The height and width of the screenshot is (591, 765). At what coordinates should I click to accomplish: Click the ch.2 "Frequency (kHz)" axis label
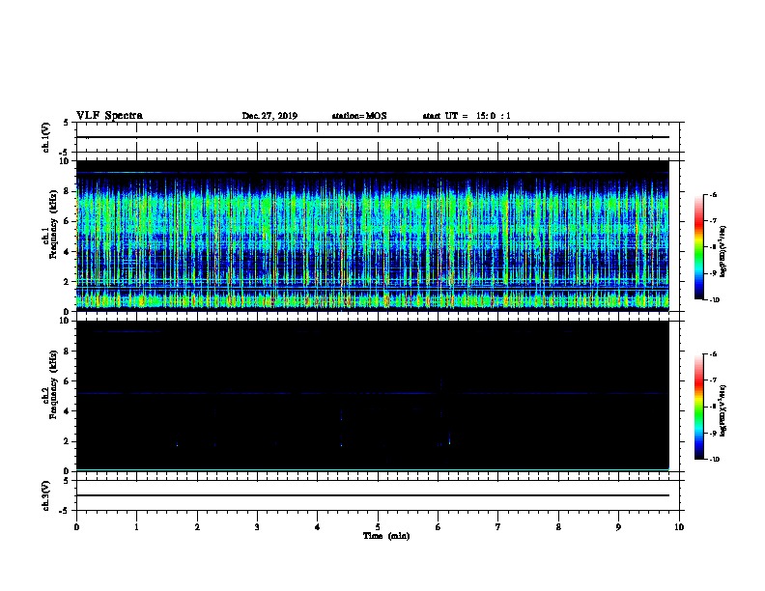(54, 384)
